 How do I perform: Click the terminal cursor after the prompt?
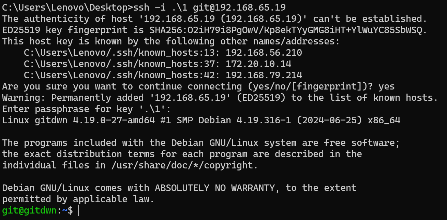coord(78,210)
